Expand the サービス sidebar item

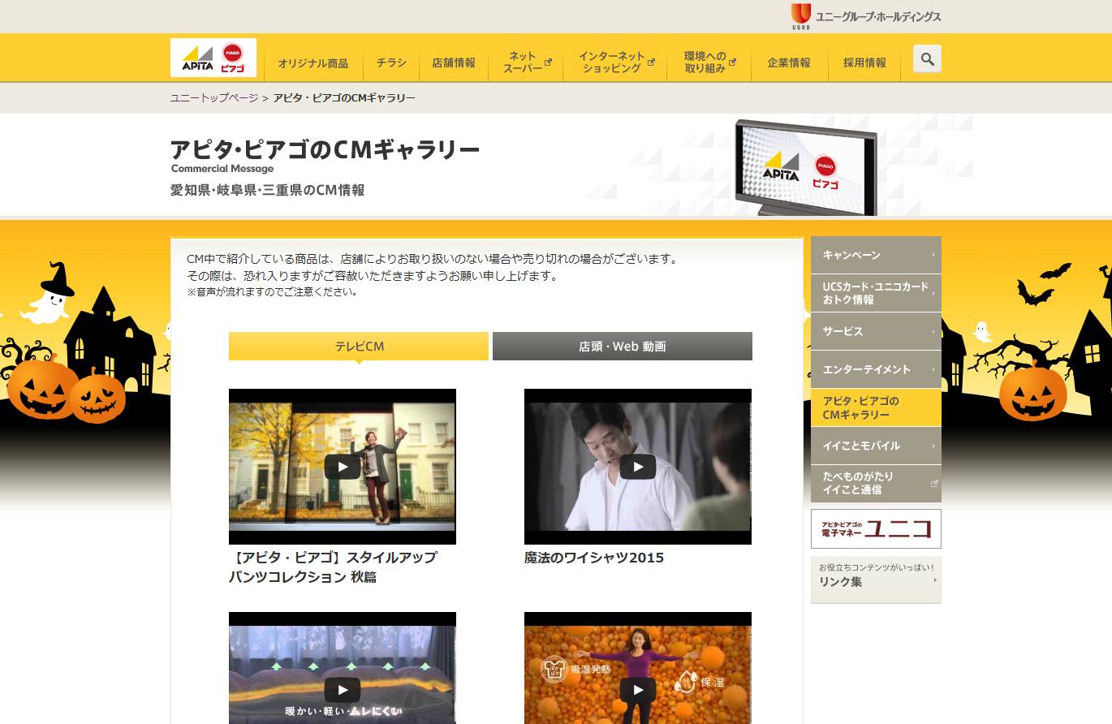pos(876,331)
